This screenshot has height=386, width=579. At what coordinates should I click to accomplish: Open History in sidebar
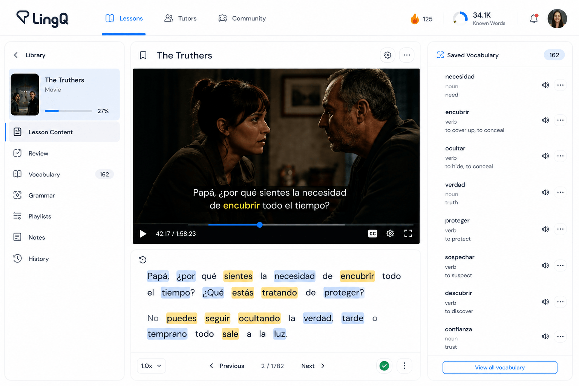point(64,259)
